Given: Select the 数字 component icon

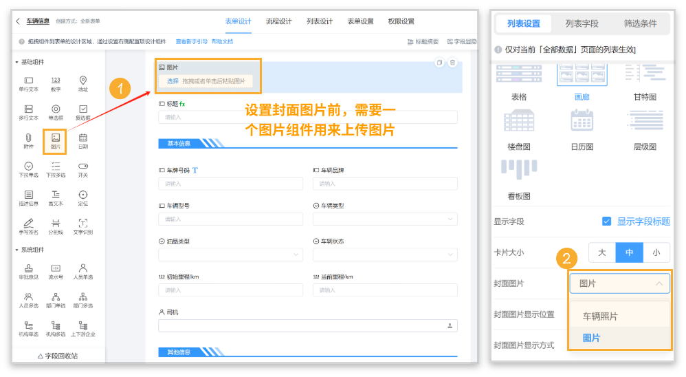Looking at the screenshot, I should point(56,80).
